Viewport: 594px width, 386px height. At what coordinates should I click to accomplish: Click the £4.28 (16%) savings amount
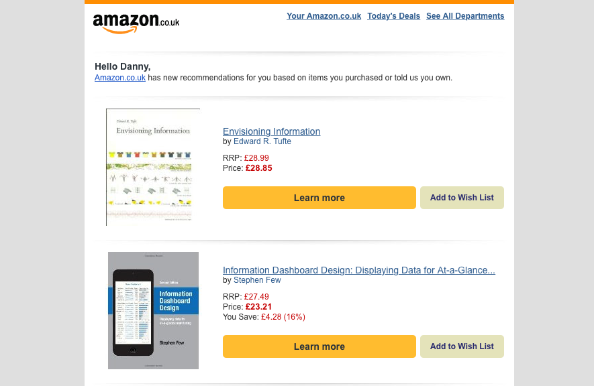click(x=283, y=317)
